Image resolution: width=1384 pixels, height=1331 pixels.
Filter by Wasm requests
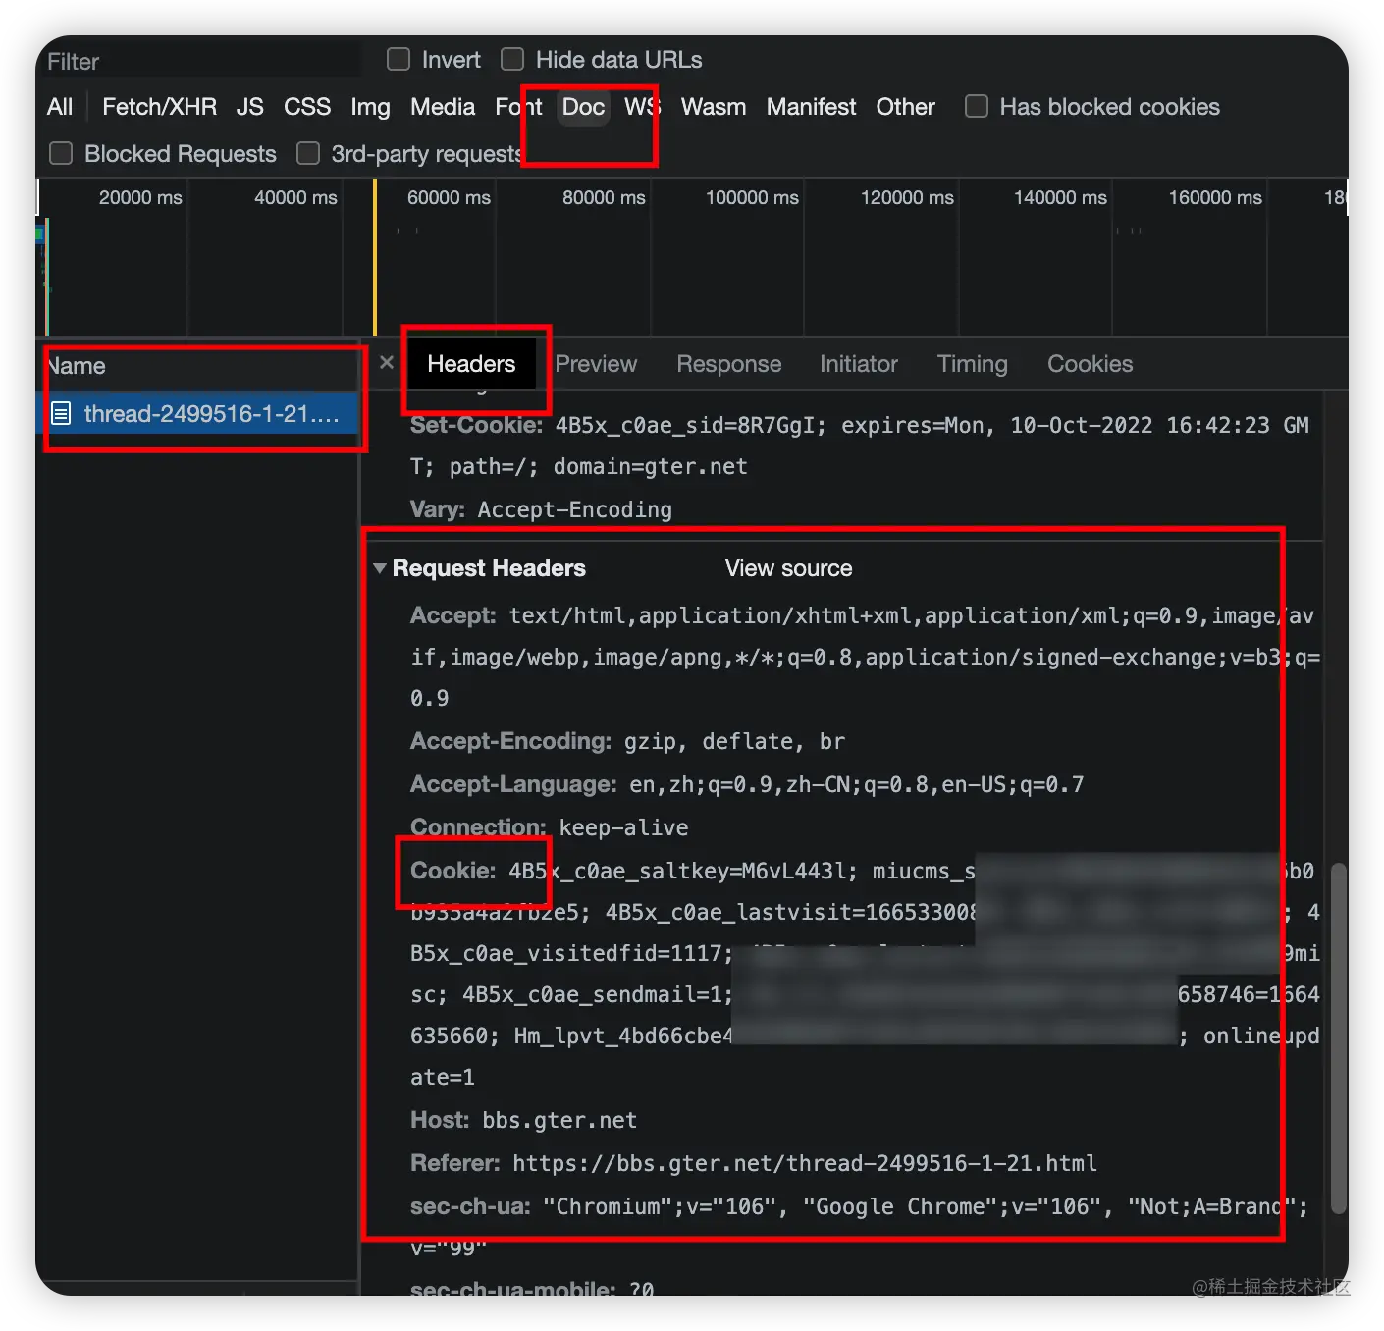tap(714, 107)
